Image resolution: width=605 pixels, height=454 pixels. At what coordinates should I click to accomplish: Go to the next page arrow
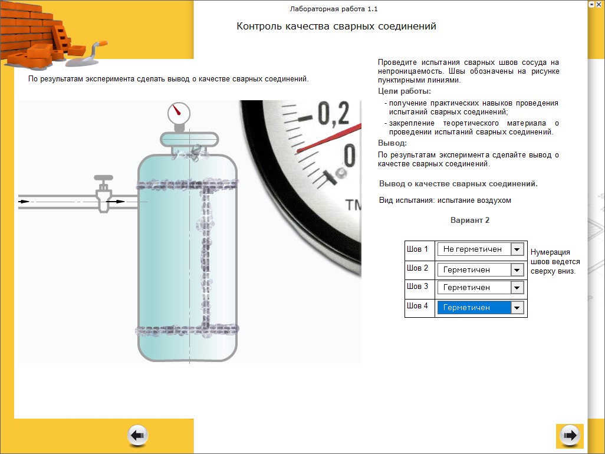click(570, 436)
